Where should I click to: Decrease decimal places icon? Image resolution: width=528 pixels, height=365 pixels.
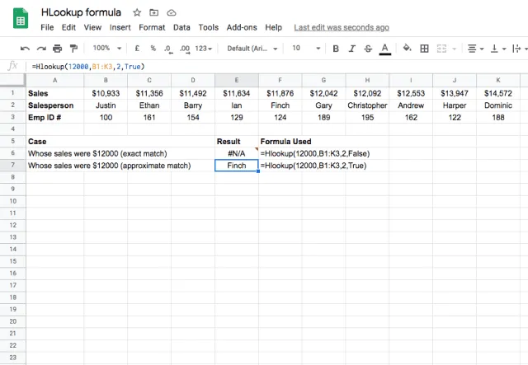[168, 49]
